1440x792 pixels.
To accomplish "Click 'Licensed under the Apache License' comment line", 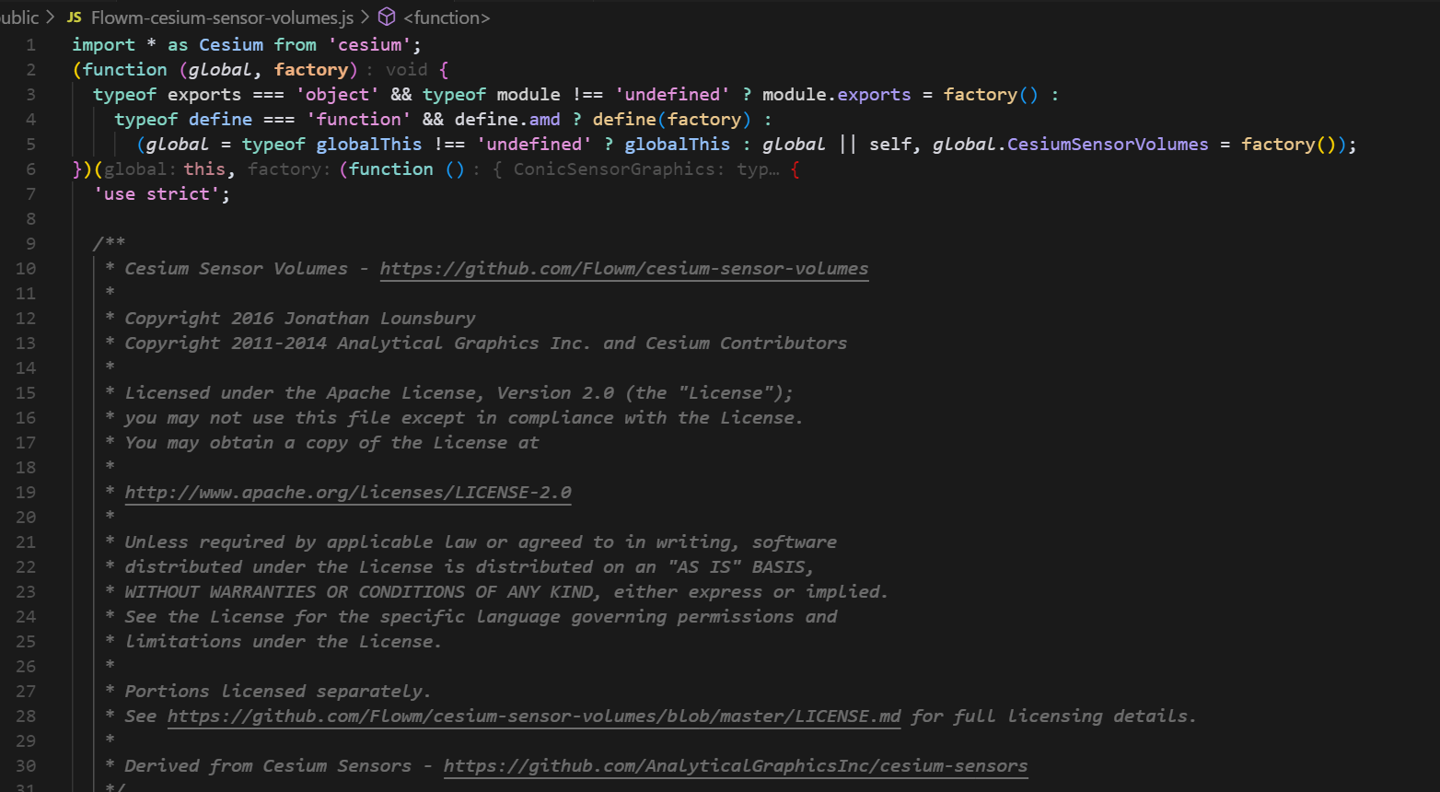I will pos(459,392).
